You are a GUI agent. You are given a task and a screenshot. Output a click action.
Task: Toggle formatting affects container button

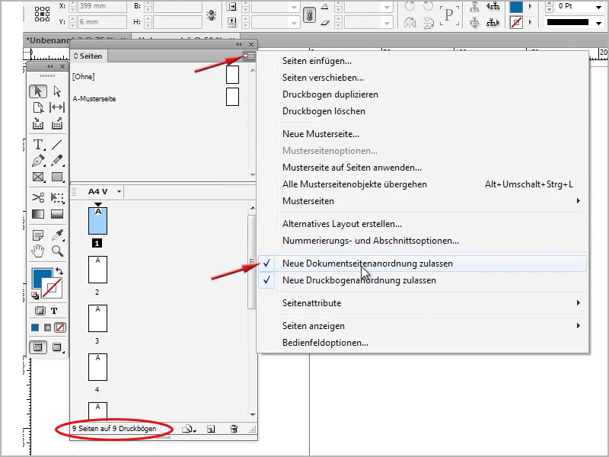pyautogui.click(x=40, y=311)
